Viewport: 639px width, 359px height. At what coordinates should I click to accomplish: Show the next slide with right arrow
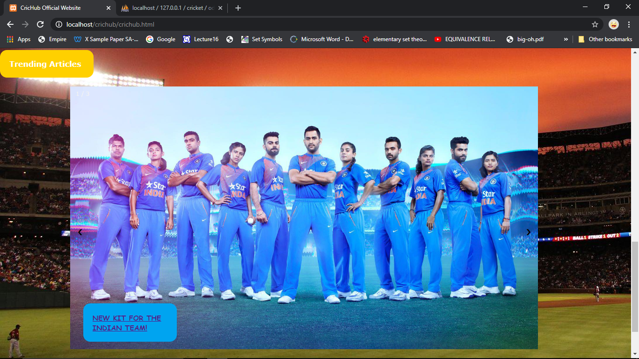click(x=529, y=232)
